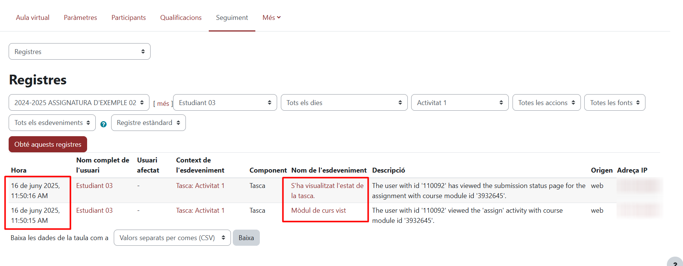Expand the Totes les fonts dropdown
Viewport: 683px width, 266px height.
(614, 103)
